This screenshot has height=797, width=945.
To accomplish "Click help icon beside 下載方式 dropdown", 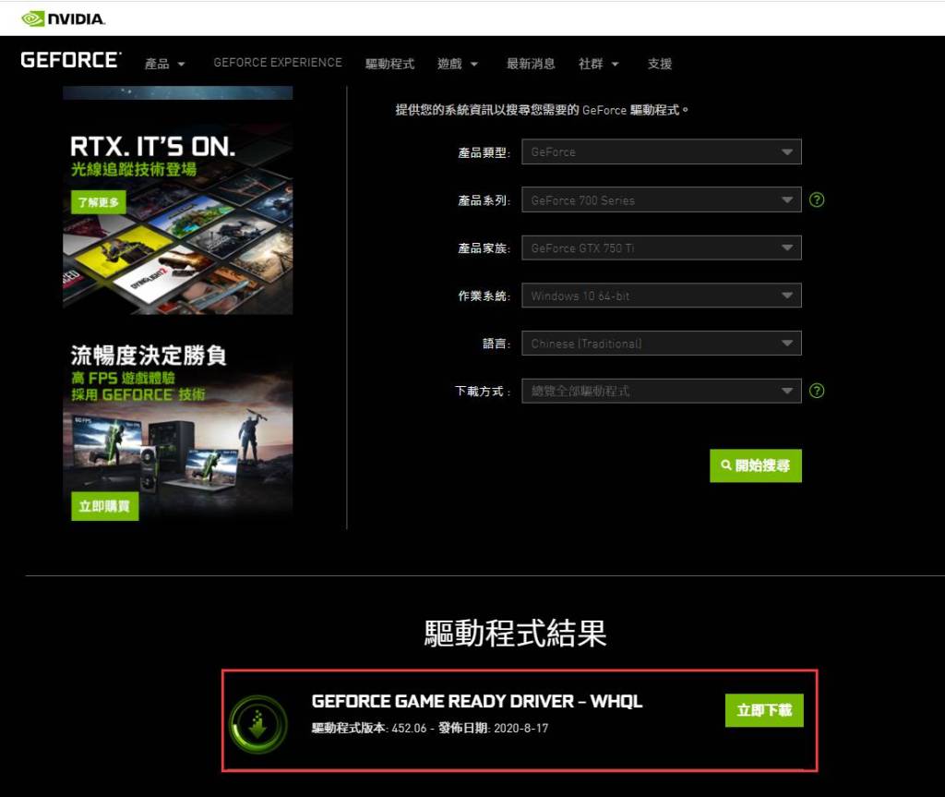I will pos(817,391).
